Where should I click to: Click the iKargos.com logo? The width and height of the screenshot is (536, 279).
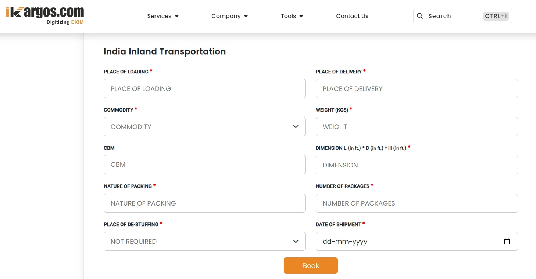45,15
